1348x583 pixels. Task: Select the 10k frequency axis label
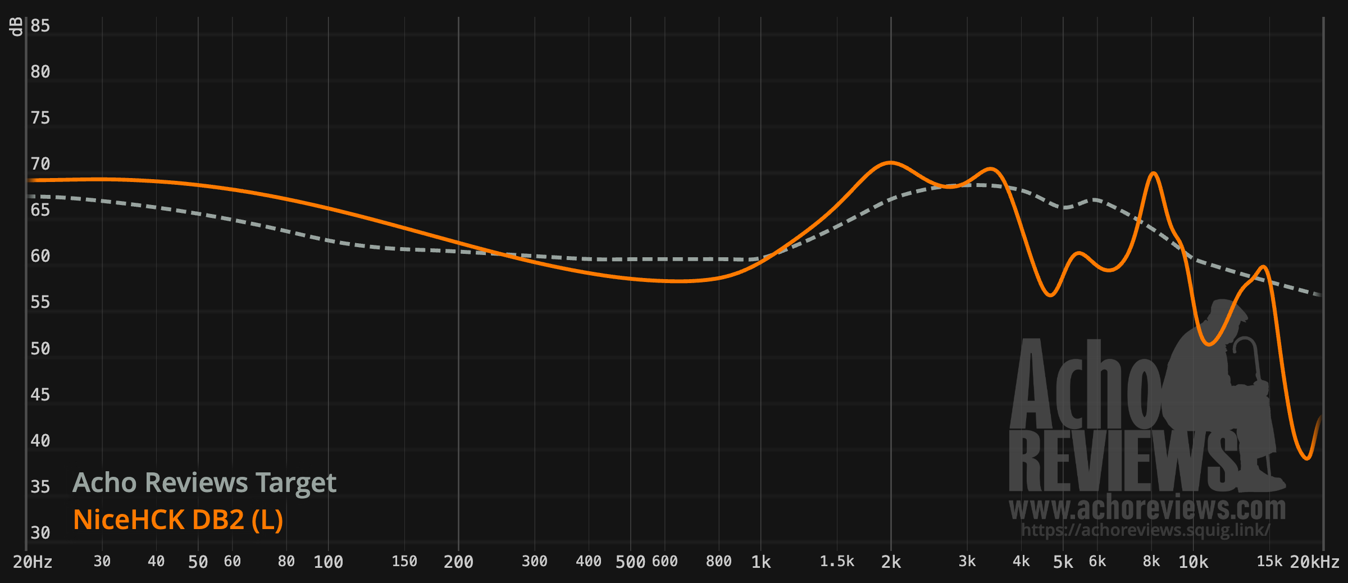pos(1193,562)
